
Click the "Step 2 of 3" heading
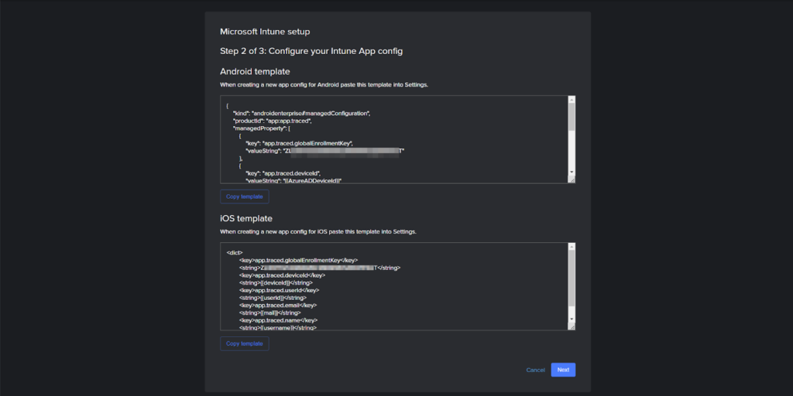coord(311,51)
